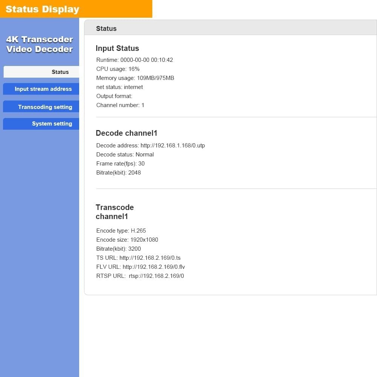Click the 4K Transcoder Video Decoder title
This screenshot has height=377, width=377.
tap(40, 44)
